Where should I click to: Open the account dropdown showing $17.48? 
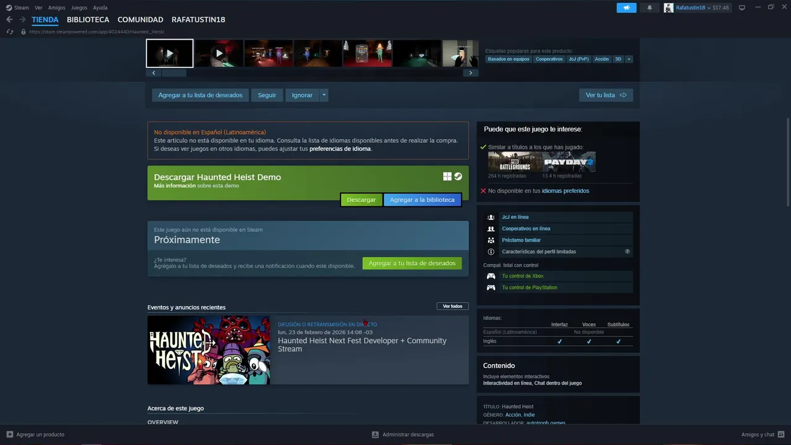702,7
